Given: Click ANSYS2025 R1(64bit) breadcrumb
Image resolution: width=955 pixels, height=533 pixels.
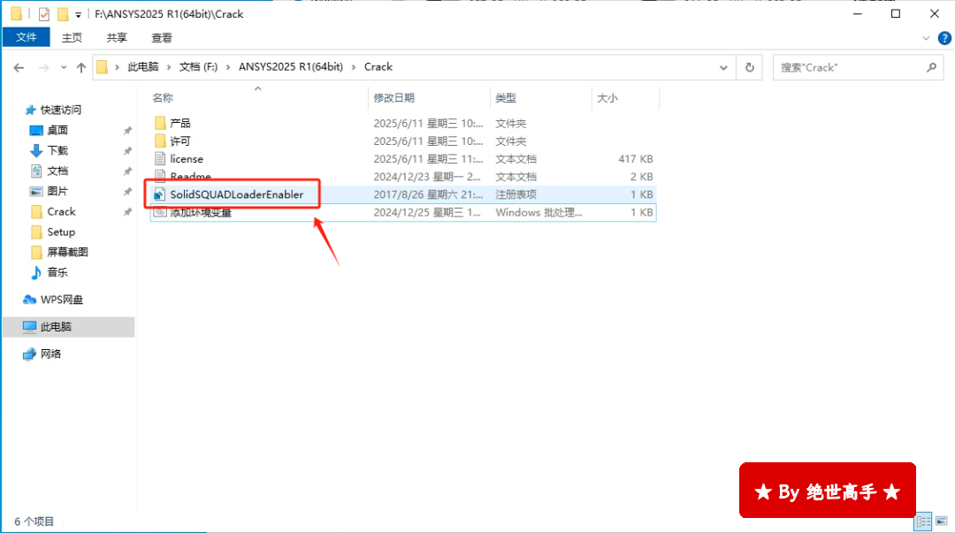Looking at the screenshot, I should (290, 67).
